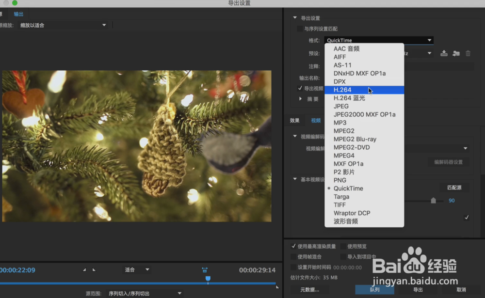Select QuickTime in format list
Screen dimensions: 485x298
pyautogui.click(x=364, y=188)
